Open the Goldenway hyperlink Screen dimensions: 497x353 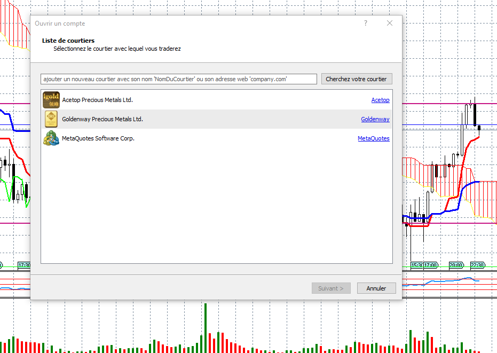coord(375,119)
